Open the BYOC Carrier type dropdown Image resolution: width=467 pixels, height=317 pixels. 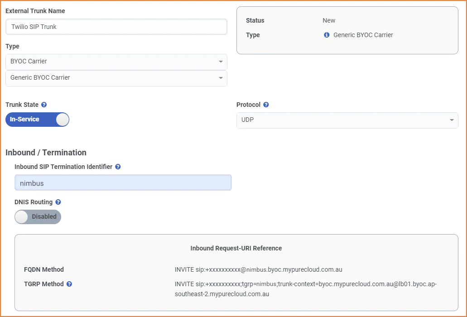pyautogui.click(x=116, y=62)
